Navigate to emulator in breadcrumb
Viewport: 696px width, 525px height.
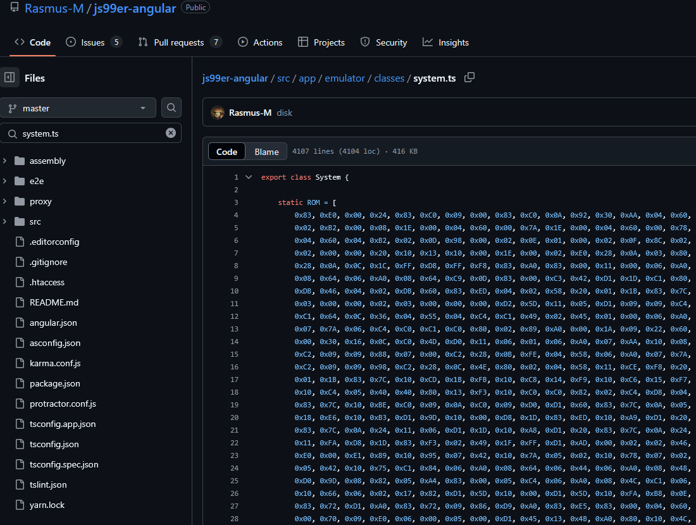(344, 78)
